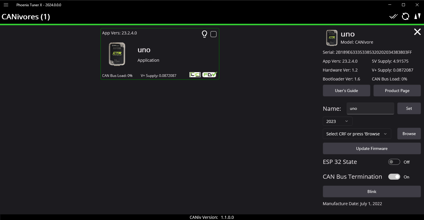Click the double-checkmark select all icon

coord(394,16)
